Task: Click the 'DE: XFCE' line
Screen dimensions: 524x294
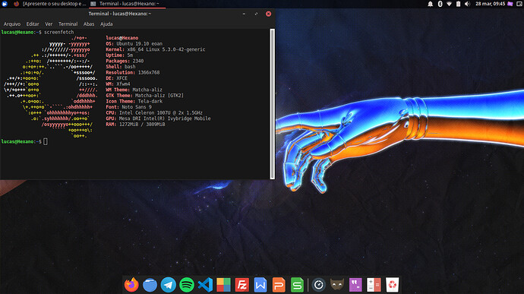Action: click(x=117, y=78)
